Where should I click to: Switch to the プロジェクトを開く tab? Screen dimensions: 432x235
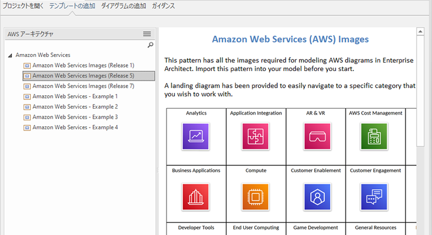23,6
